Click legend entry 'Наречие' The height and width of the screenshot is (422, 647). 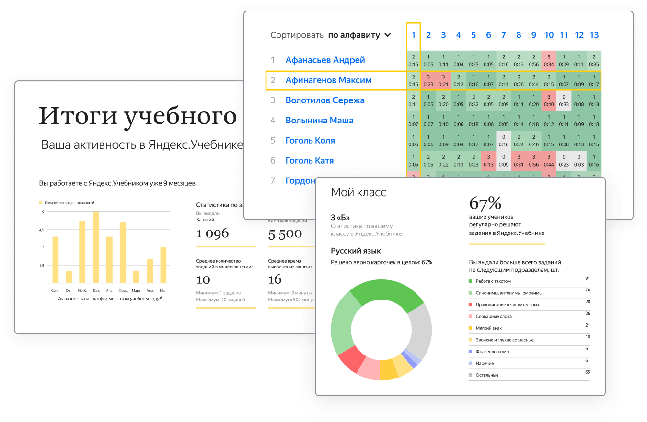click(x=485, y=364)
